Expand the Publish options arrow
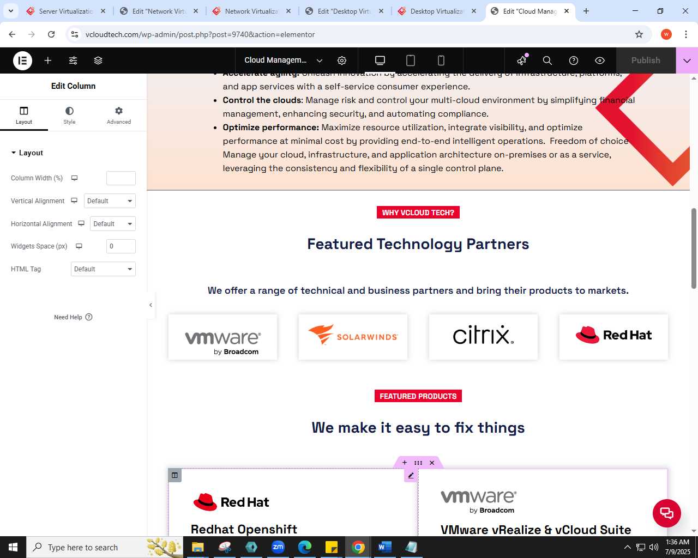 click(687, 60)
